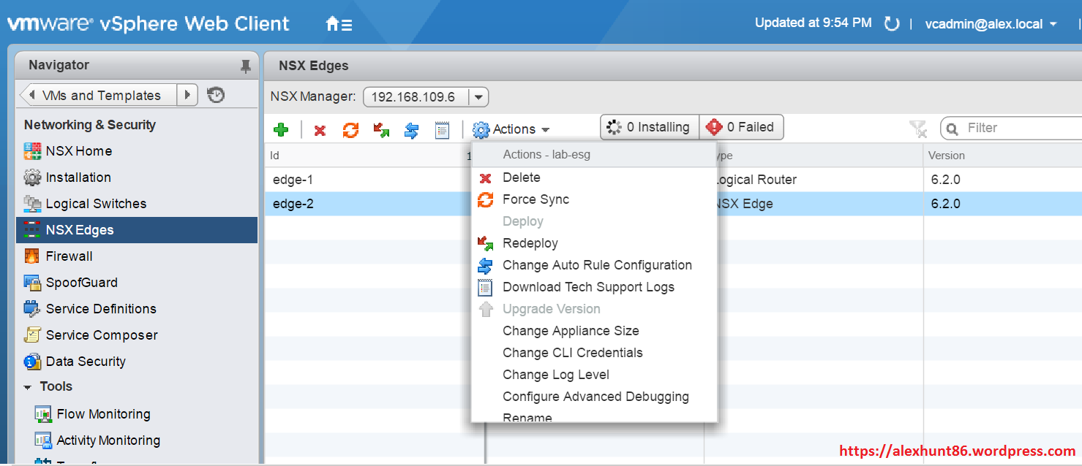Select Change Appliance Size from menu
Viewport: 1082px width, 466px height.
pos(571,331)
